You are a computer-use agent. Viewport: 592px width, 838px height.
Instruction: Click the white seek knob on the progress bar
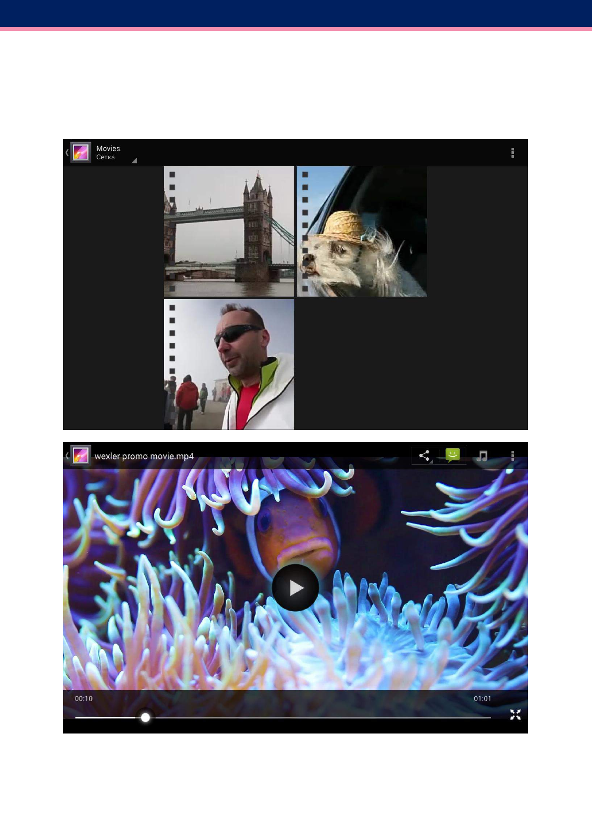tap(145, 717)
